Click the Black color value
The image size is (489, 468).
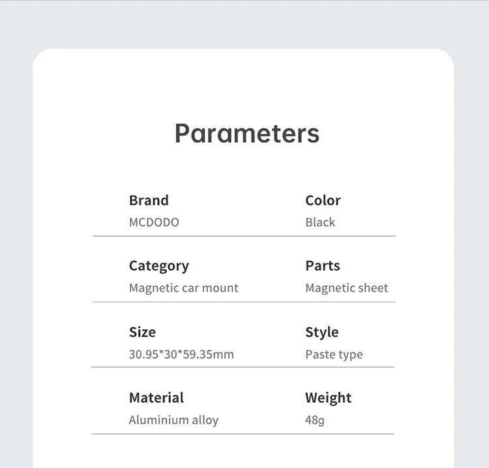coord(320,222)
